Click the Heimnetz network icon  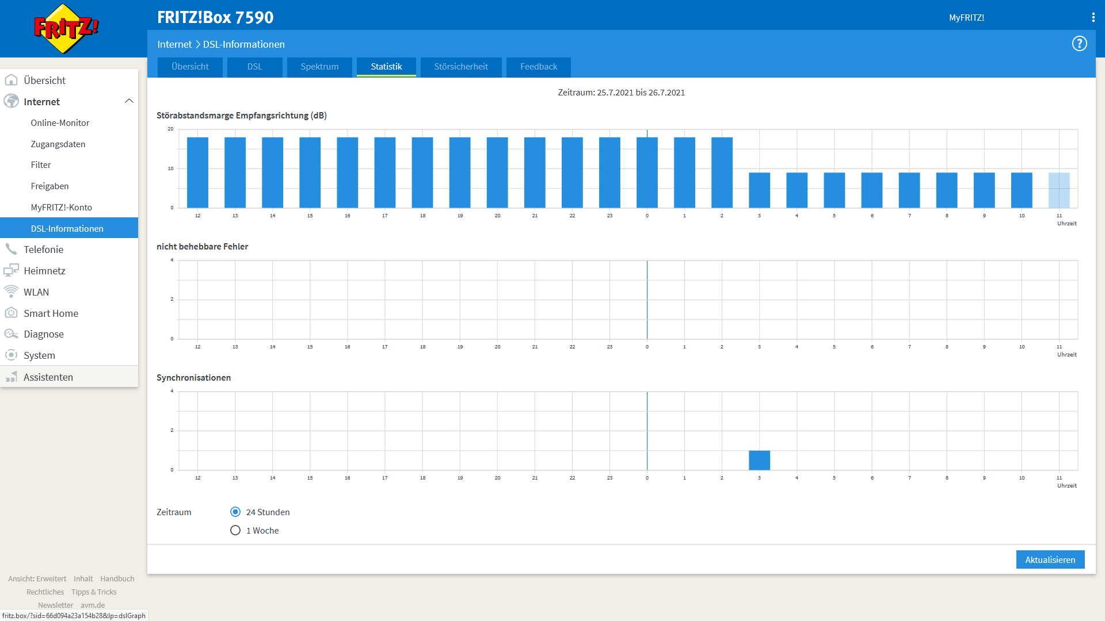11,270
